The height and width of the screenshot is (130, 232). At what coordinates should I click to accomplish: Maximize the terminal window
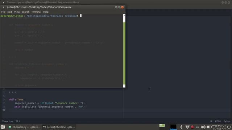(119, 7)
